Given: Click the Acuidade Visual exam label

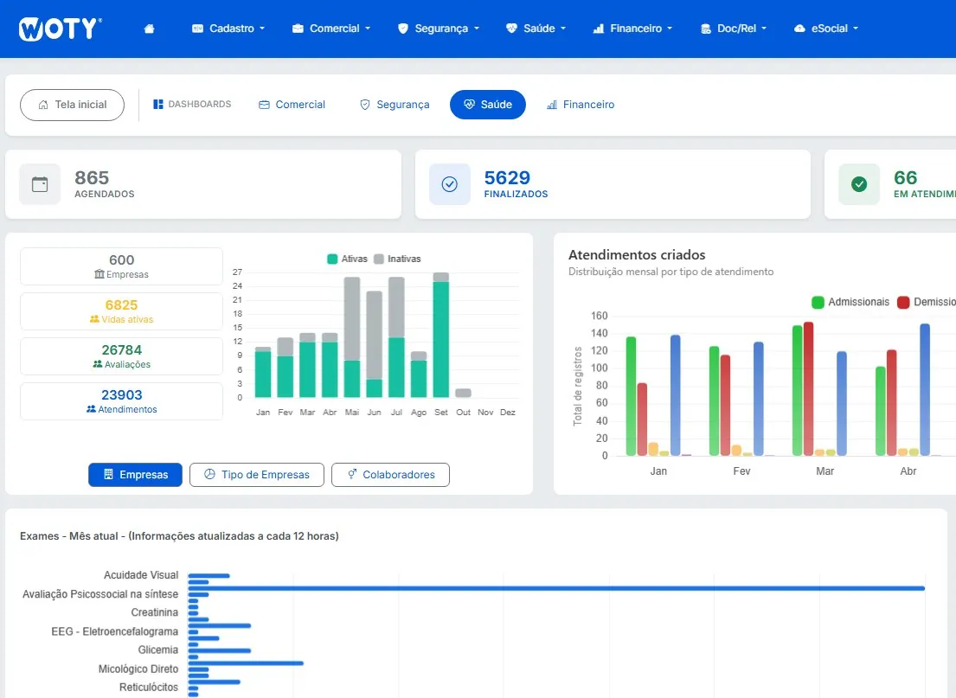Looking at the screenshot, I should point(141,575).
